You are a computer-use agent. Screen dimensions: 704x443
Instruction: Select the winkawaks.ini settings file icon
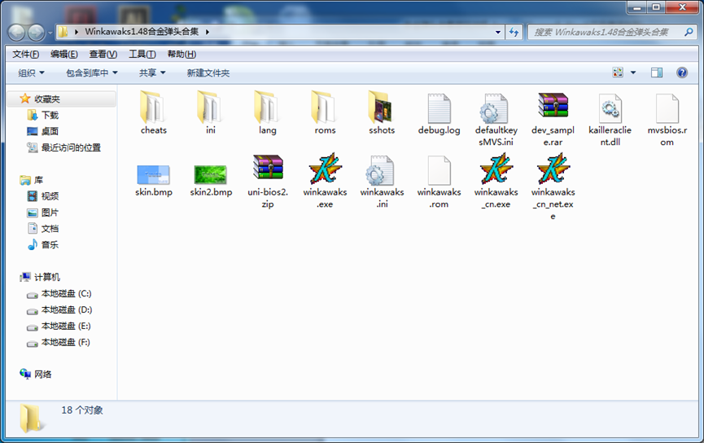pyautogui.click(x=382, y=171)
